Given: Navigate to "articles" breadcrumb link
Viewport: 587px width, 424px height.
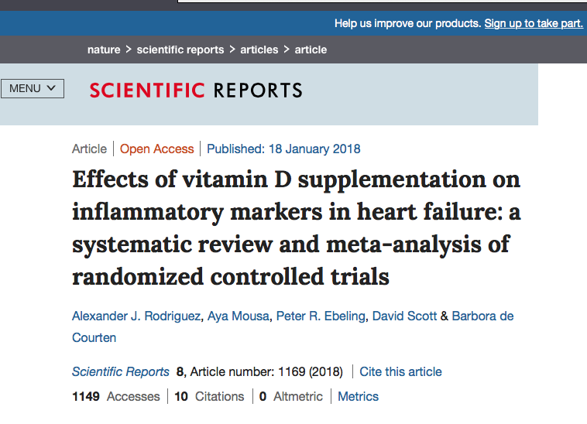Looking at the screenshot, I should tap(259, 50).
